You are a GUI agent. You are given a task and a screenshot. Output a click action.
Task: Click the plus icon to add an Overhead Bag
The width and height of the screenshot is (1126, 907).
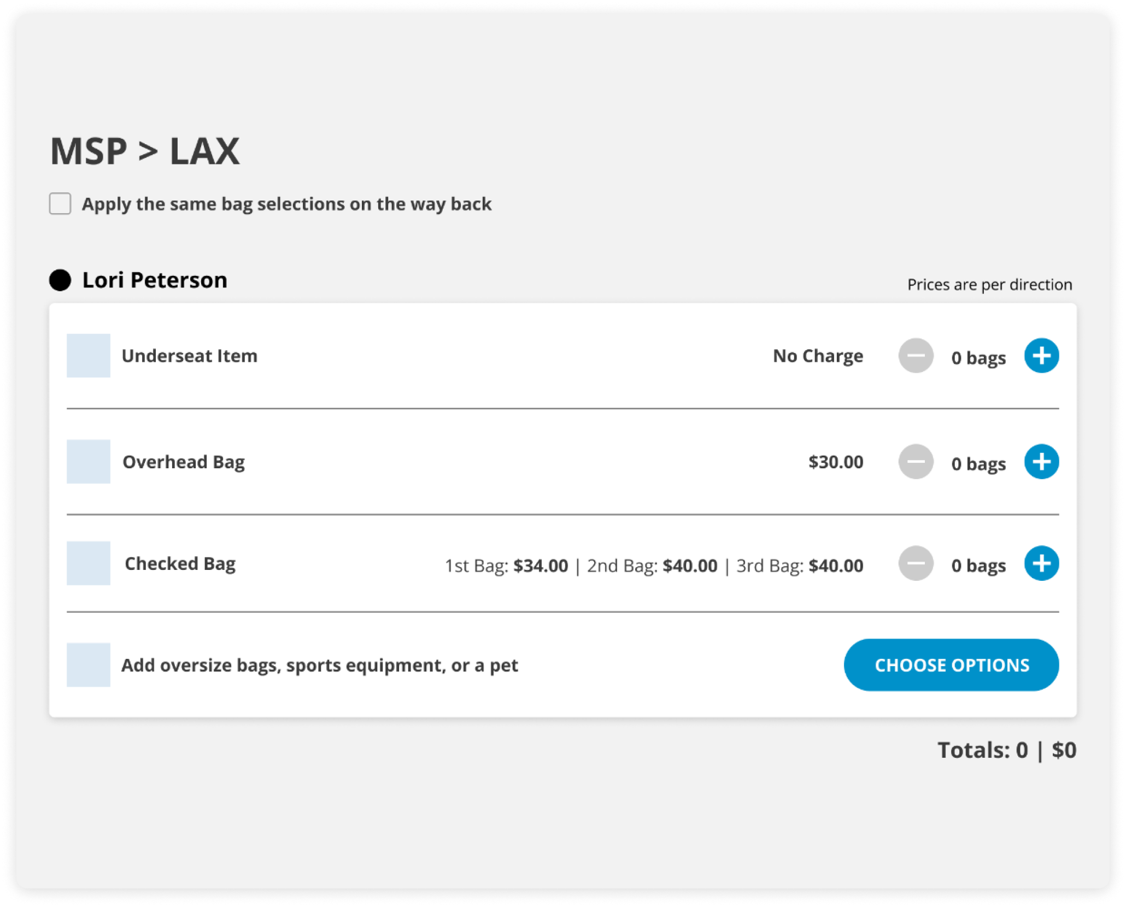point(1041,462)
